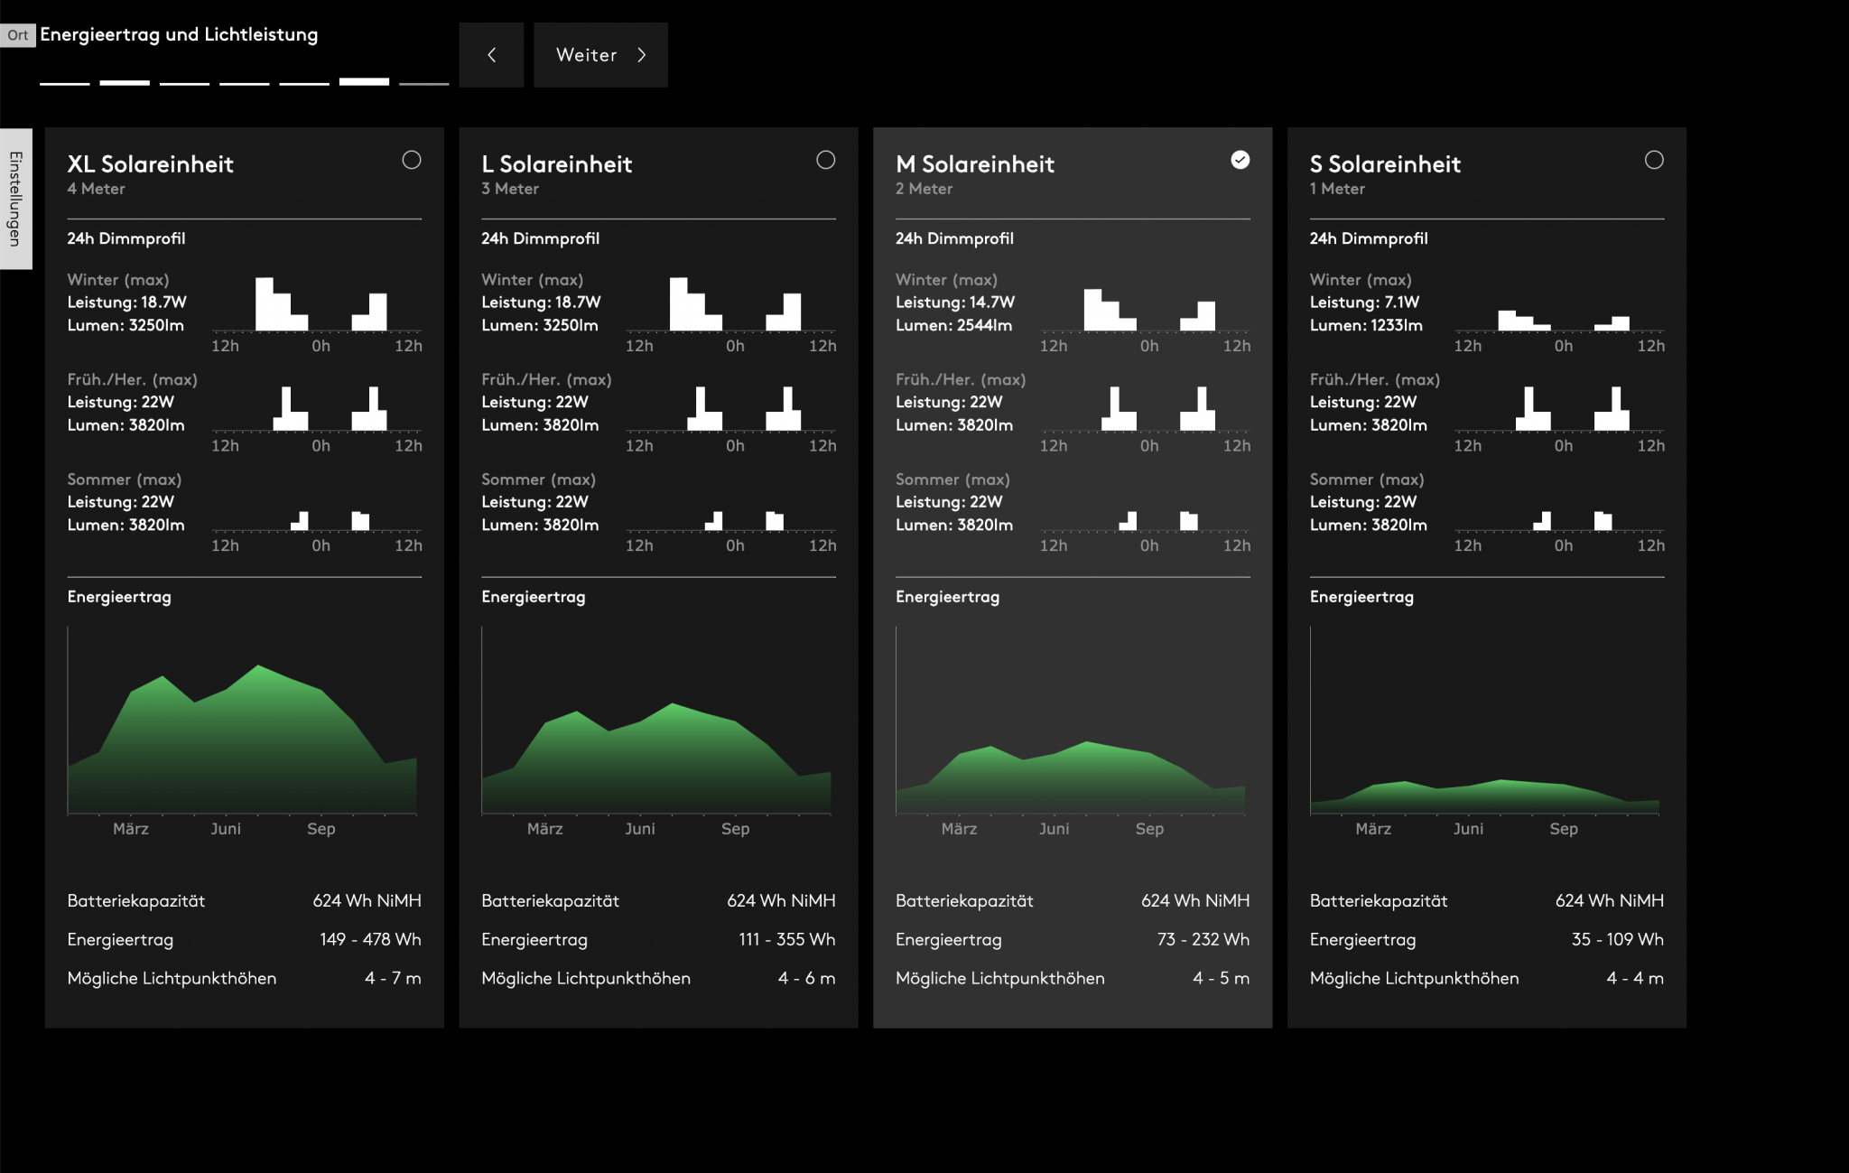This screenshot has height=1173, width=1849.
Task: Jump to the last gray progress step
Action: [423, 83]
